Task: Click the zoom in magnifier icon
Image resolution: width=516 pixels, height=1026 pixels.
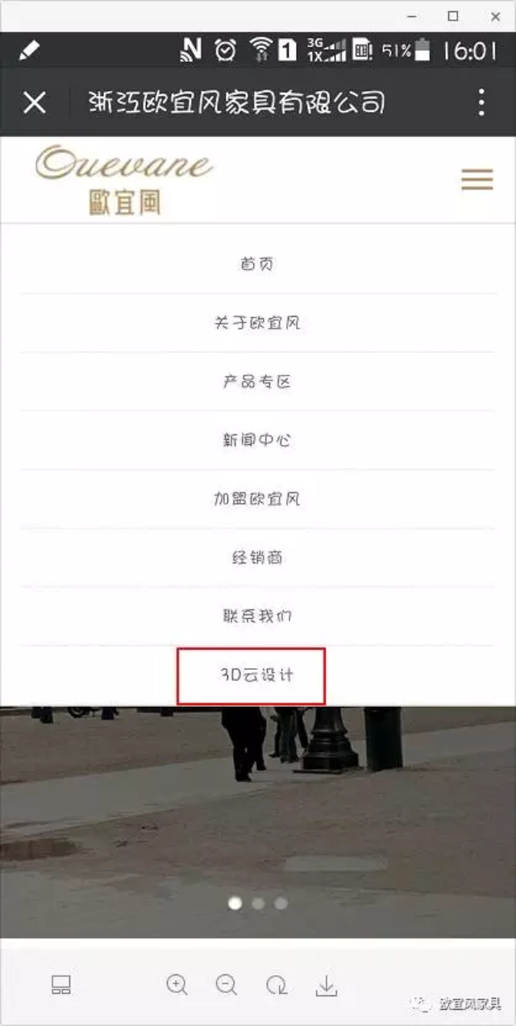Action: [x=177, y=984]
